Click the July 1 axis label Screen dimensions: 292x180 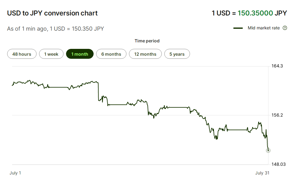pyautogui.click(x=15, y=173)
